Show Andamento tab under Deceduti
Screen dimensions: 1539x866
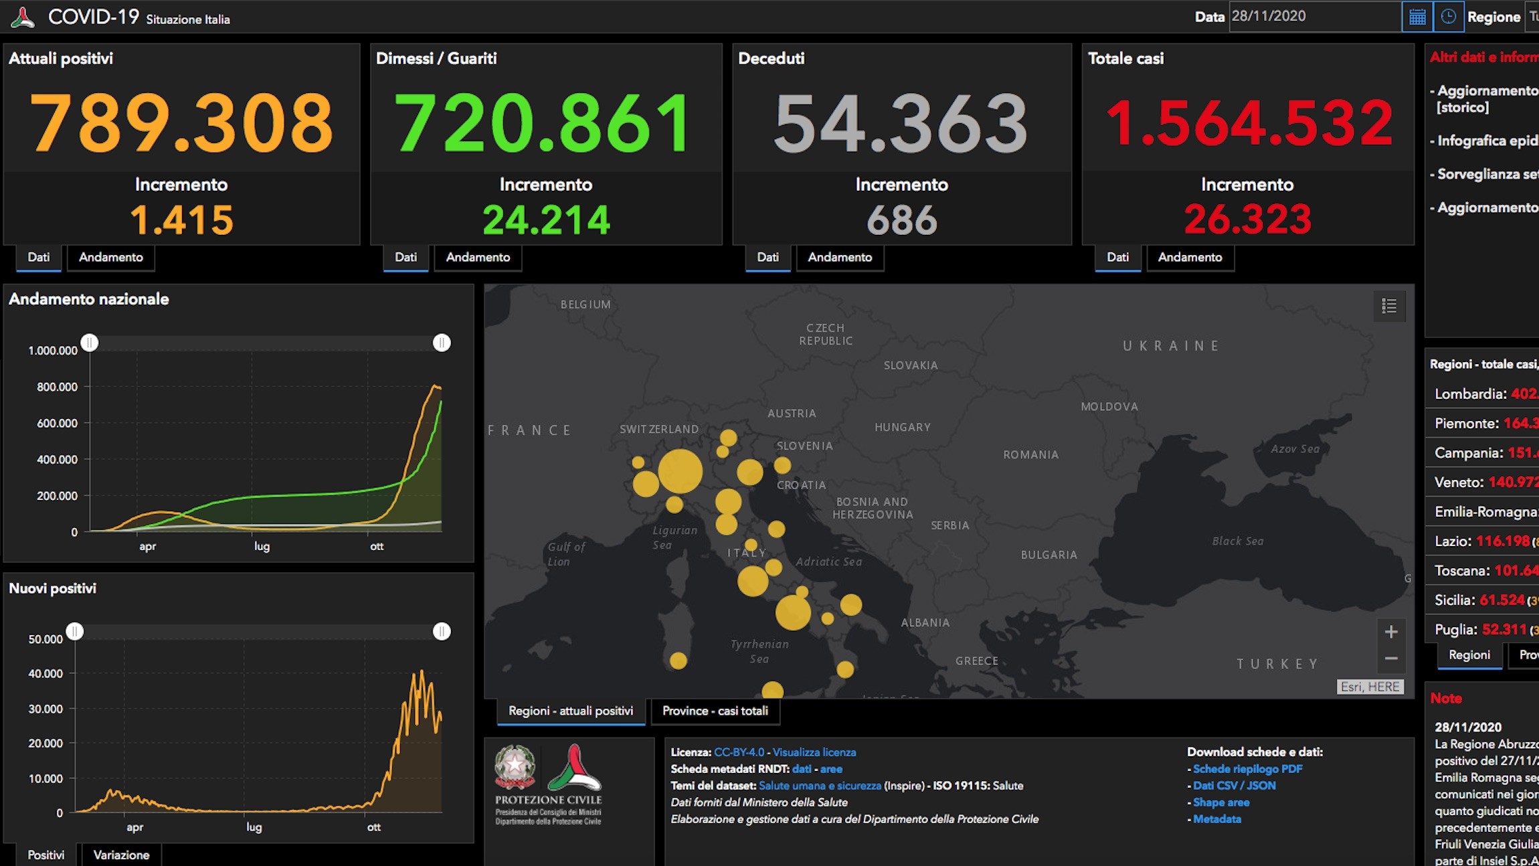coord(840,258)
